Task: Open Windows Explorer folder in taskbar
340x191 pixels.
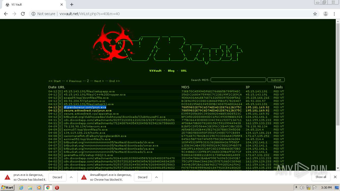Action: click(30, 188)
